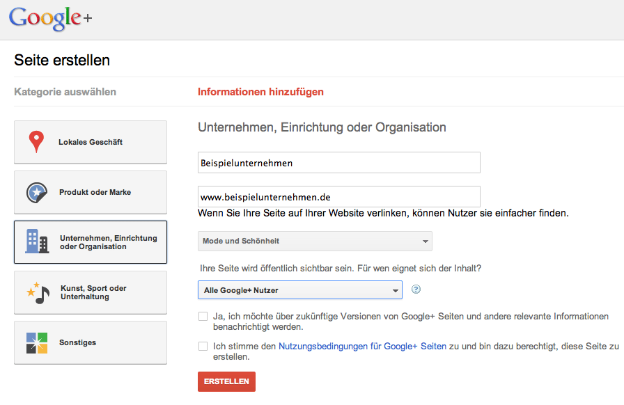
Task: Click the question text 'Ihre Seite wird öffentlich sichtbar sein'
Action: (341, 268)
